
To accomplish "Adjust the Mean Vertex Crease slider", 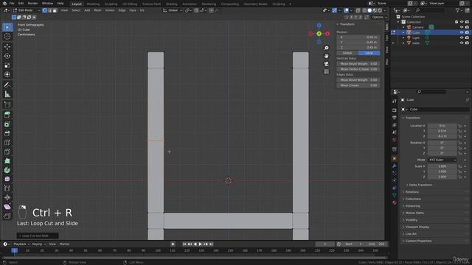I will click(x=358, y=69).
